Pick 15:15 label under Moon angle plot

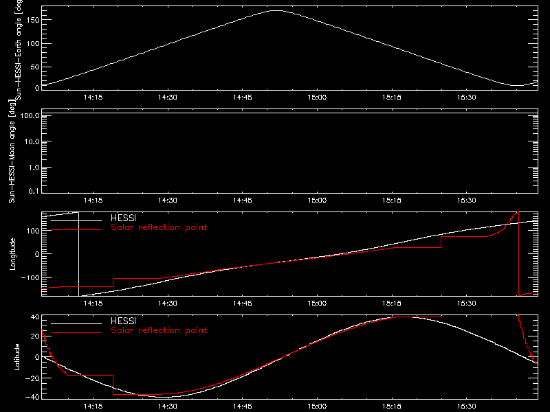(392, 201)
